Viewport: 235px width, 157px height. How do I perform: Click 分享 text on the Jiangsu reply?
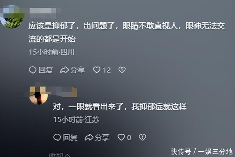pos(102,138)
